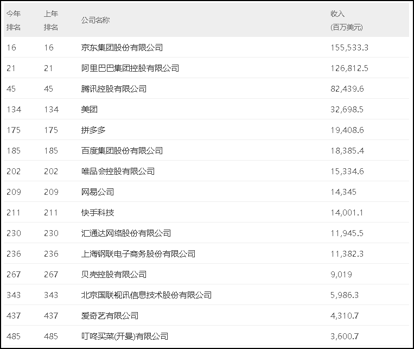The width and height of the screenshot is (414, 349).
Task: Select company 唯品会控股有限公司
Action: point(118,171)
